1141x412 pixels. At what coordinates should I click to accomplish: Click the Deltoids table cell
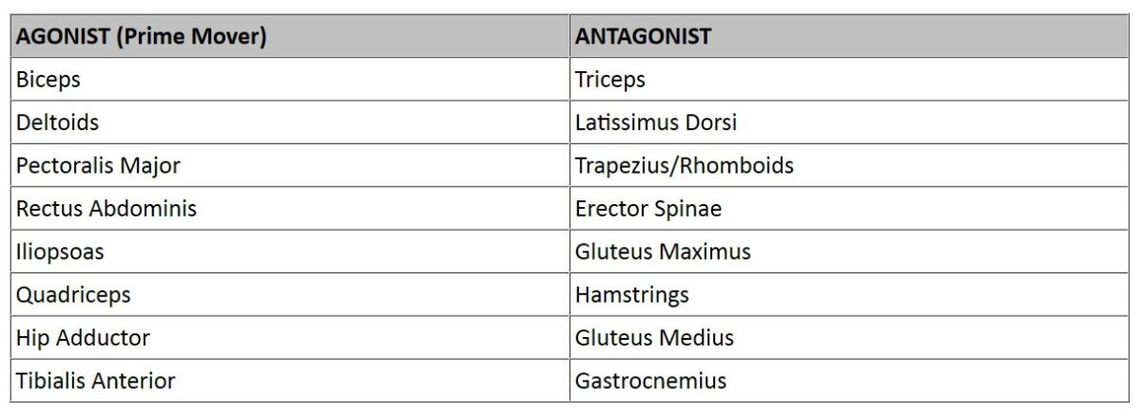[x=57, y=122]
